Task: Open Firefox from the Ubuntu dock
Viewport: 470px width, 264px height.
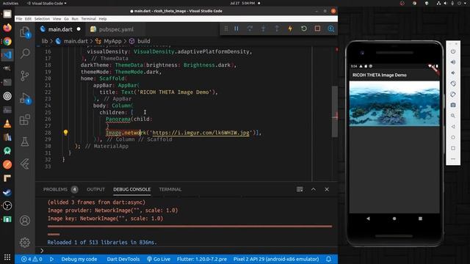Action: coord(7,28)
